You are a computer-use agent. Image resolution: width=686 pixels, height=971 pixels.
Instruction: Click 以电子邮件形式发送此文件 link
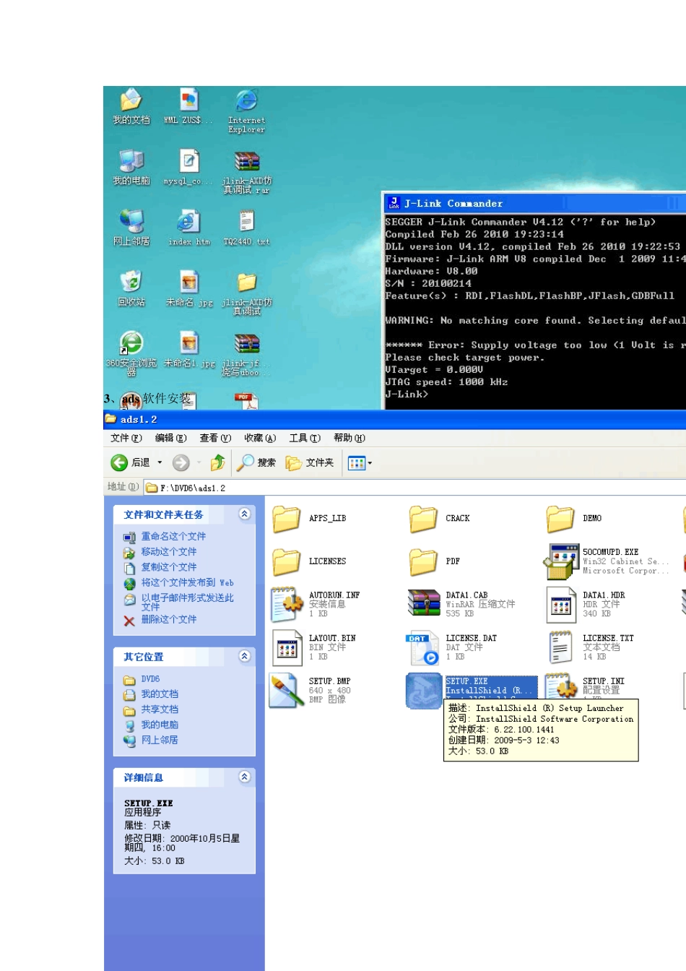click(x=187, y=602)
